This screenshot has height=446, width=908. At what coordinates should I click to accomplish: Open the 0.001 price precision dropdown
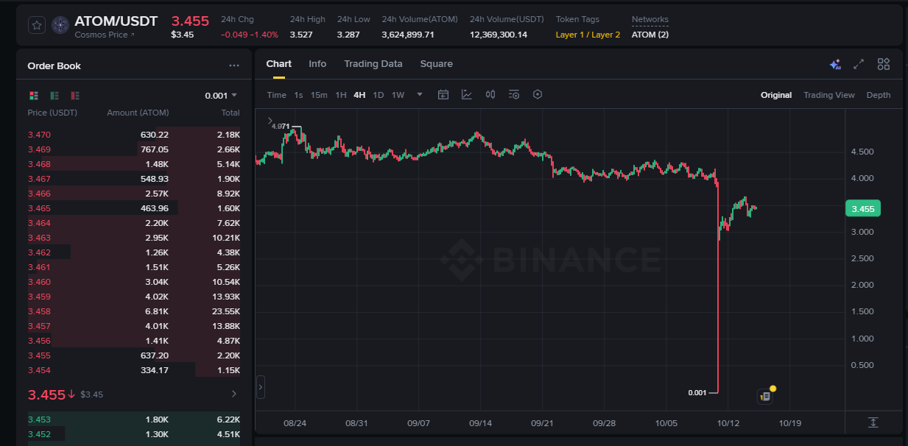(x=221, y=96)
